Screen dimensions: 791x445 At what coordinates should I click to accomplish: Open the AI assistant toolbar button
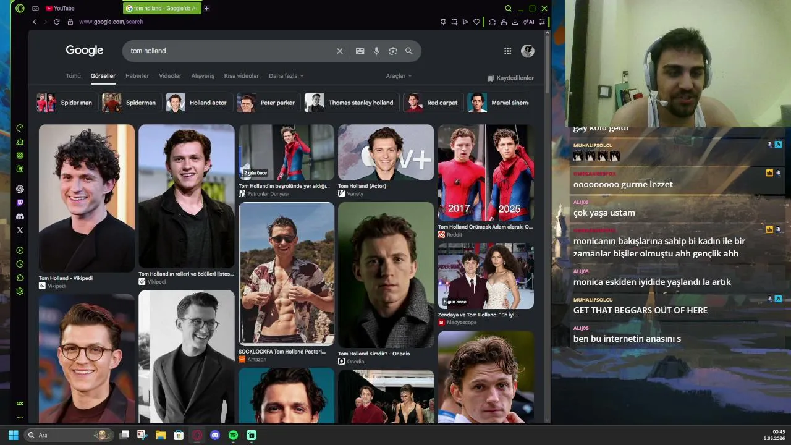coord(528,22)
